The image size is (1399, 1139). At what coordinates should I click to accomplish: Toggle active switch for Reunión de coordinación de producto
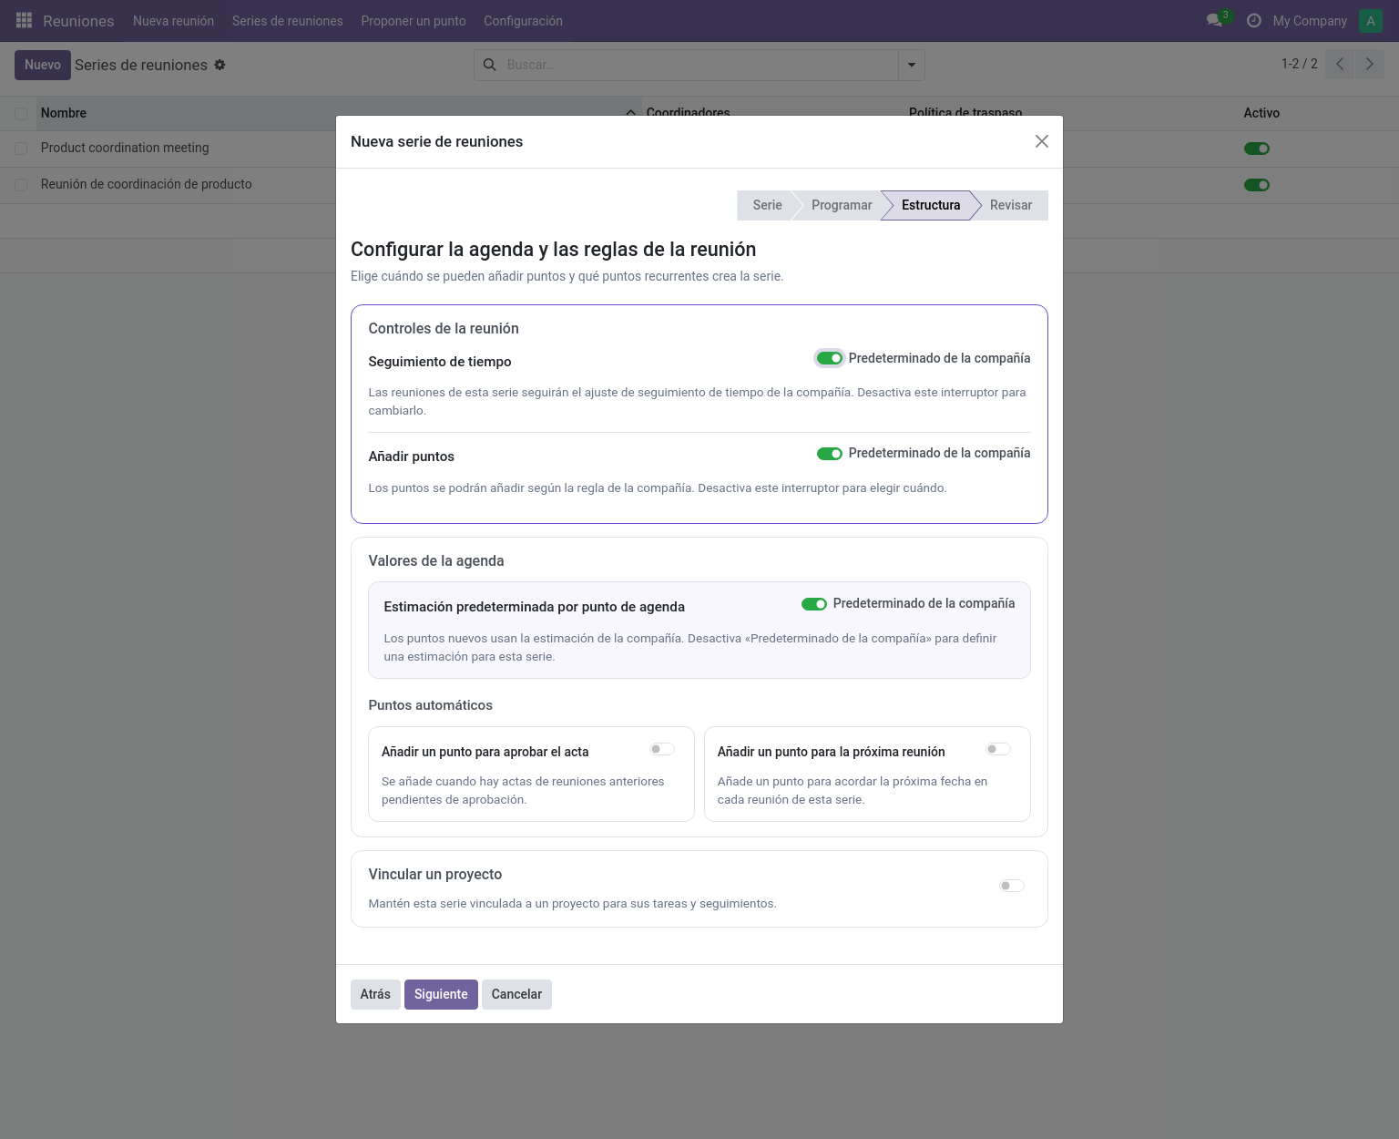point(1257,185)
